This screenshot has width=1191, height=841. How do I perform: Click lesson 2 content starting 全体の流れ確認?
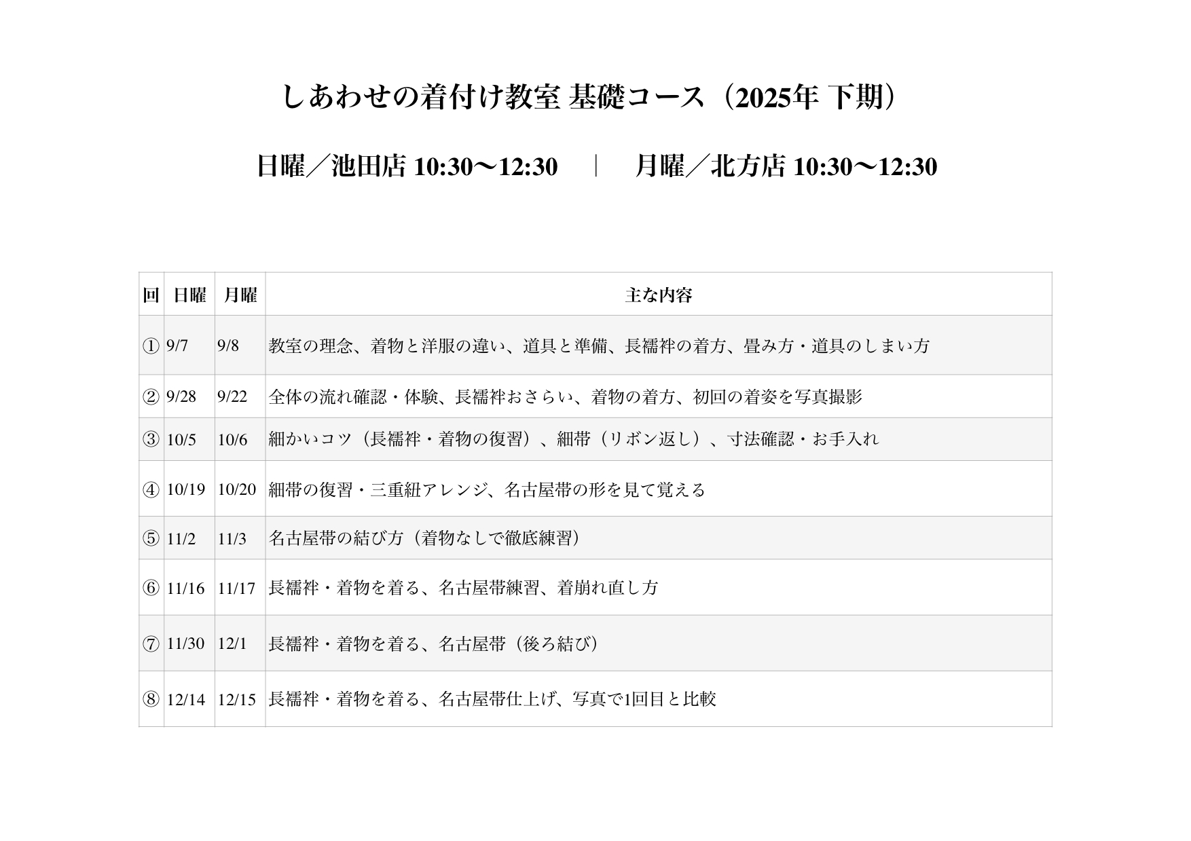click(x=565, y=397)
